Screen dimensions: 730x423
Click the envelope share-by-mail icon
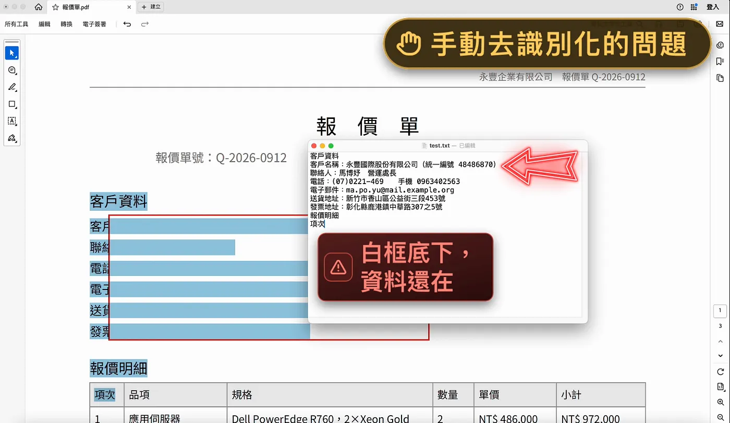[720, 24]
